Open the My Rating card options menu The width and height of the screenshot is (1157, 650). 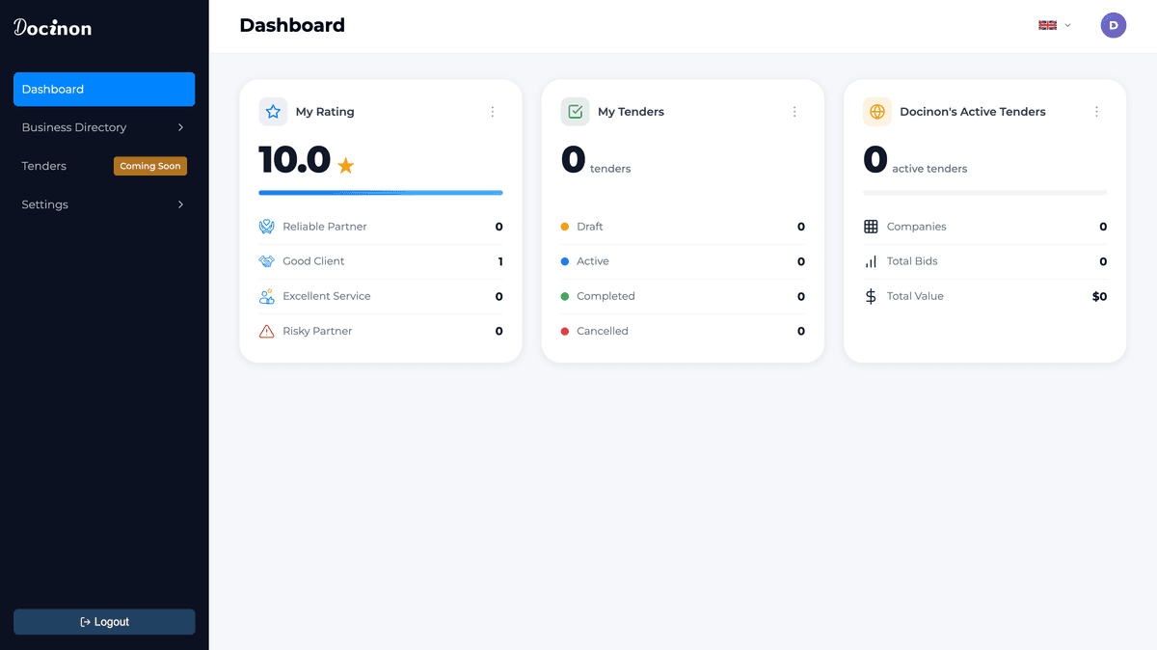(493, 112)
